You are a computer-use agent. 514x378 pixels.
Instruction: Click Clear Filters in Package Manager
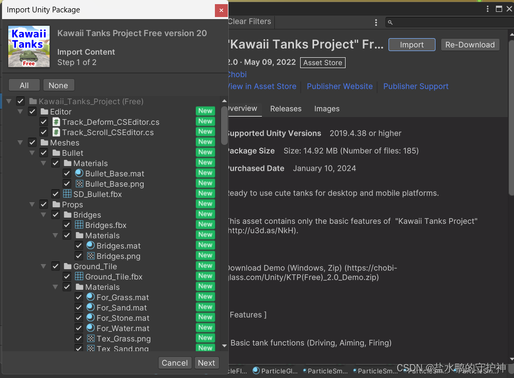[250, 22]
